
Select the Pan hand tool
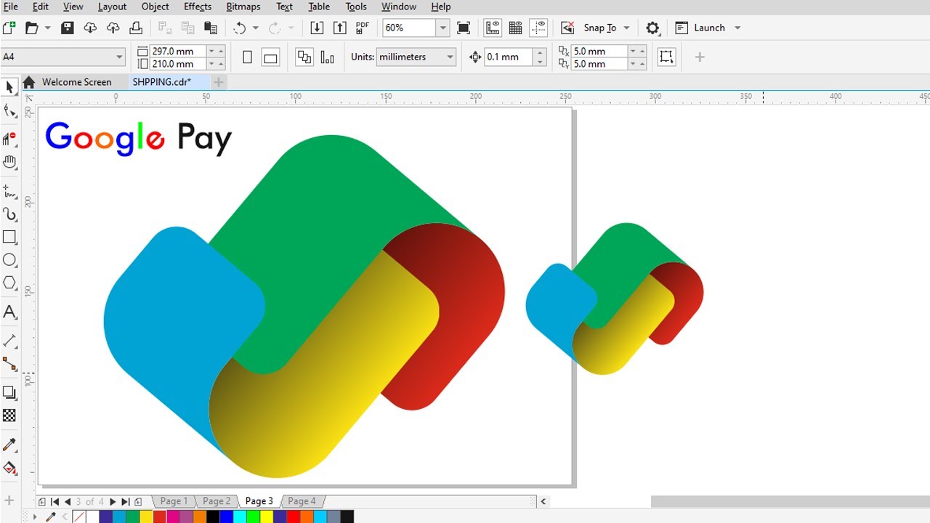coord(9,162)
